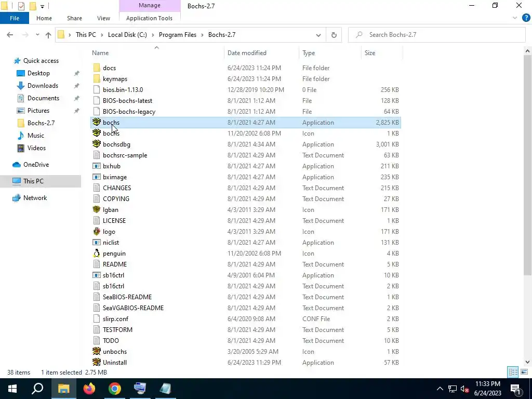
Task: Click the Properties quick access toolbar icon
Action: coord(21,6)
